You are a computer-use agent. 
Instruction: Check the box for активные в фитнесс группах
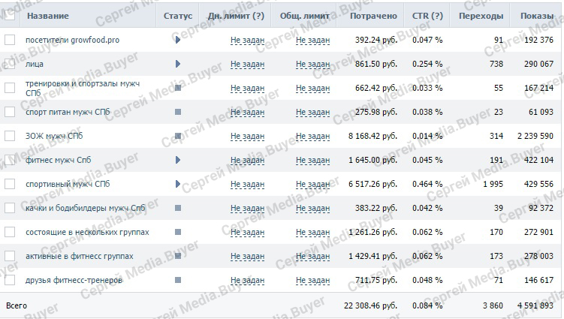[x=10, y=256]
